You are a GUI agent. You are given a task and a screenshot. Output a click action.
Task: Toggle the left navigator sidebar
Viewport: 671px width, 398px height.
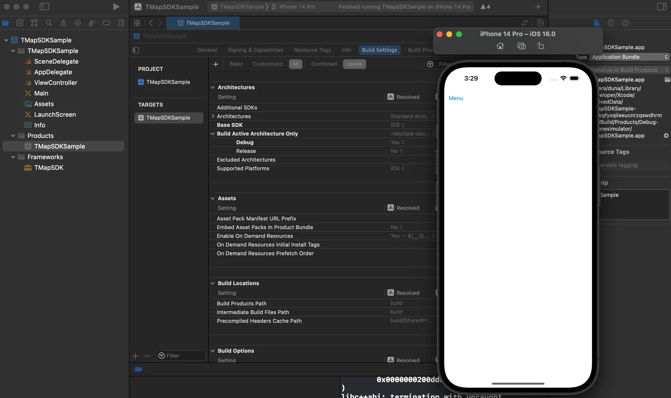tap(44, 7)
